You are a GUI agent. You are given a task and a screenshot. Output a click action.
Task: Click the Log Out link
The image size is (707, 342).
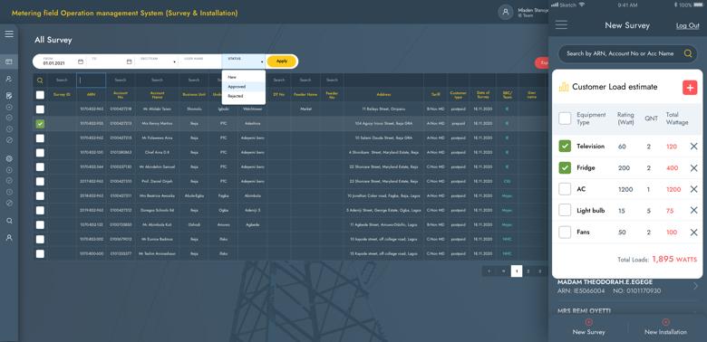click(687, 25)
